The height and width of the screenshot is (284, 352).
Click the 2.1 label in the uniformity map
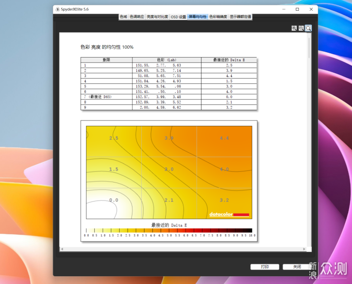pos(169,200)
